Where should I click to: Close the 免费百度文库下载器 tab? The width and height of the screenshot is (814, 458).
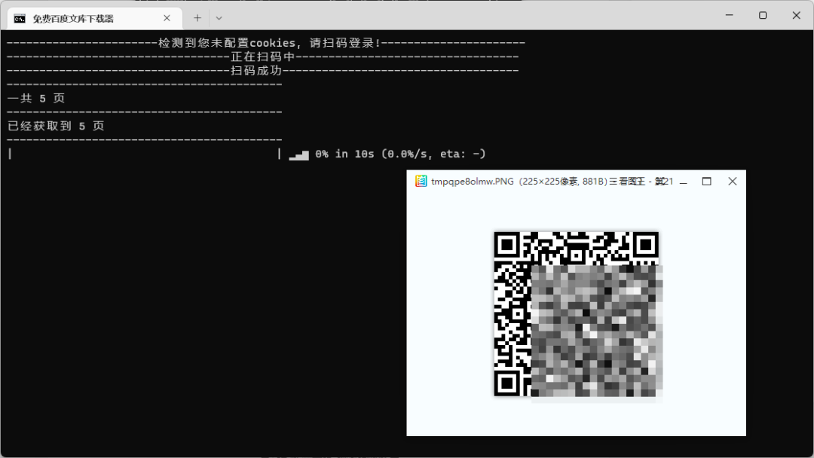pos(167,18)
